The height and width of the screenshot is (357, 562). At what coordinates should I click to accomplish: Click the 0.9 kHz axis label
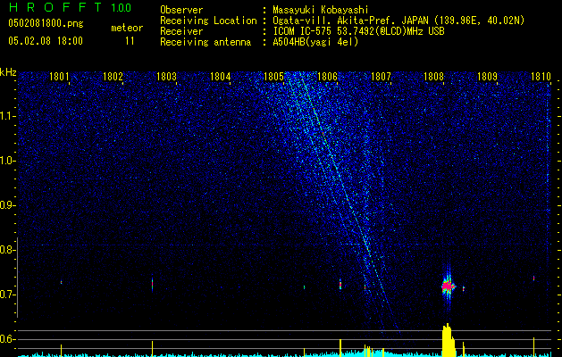pos(7,205)
